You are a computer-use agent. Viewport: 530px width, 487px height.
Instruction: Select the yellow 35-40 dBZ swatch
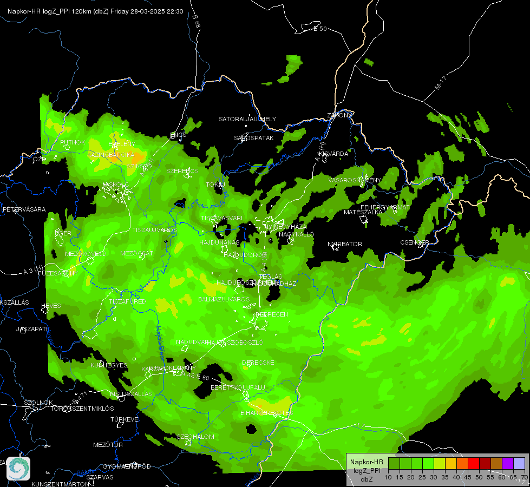pyautogui.click(x=451, y=464)
